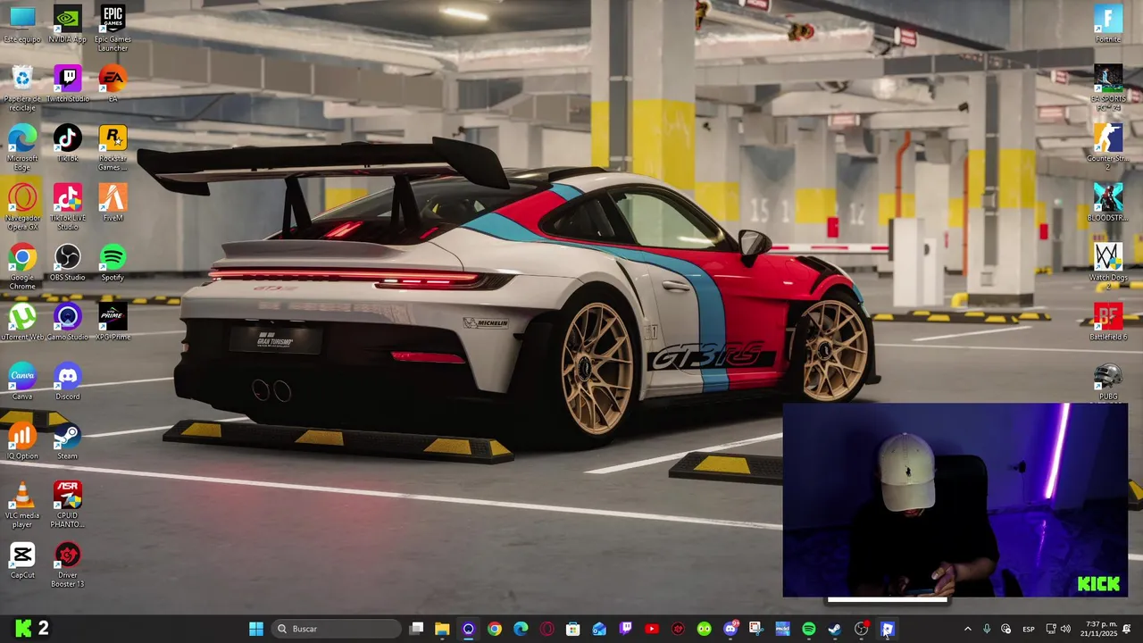Open YouTube taskbar icon
The height and width of the screenshot is (643, 1143).
point(652,629)
